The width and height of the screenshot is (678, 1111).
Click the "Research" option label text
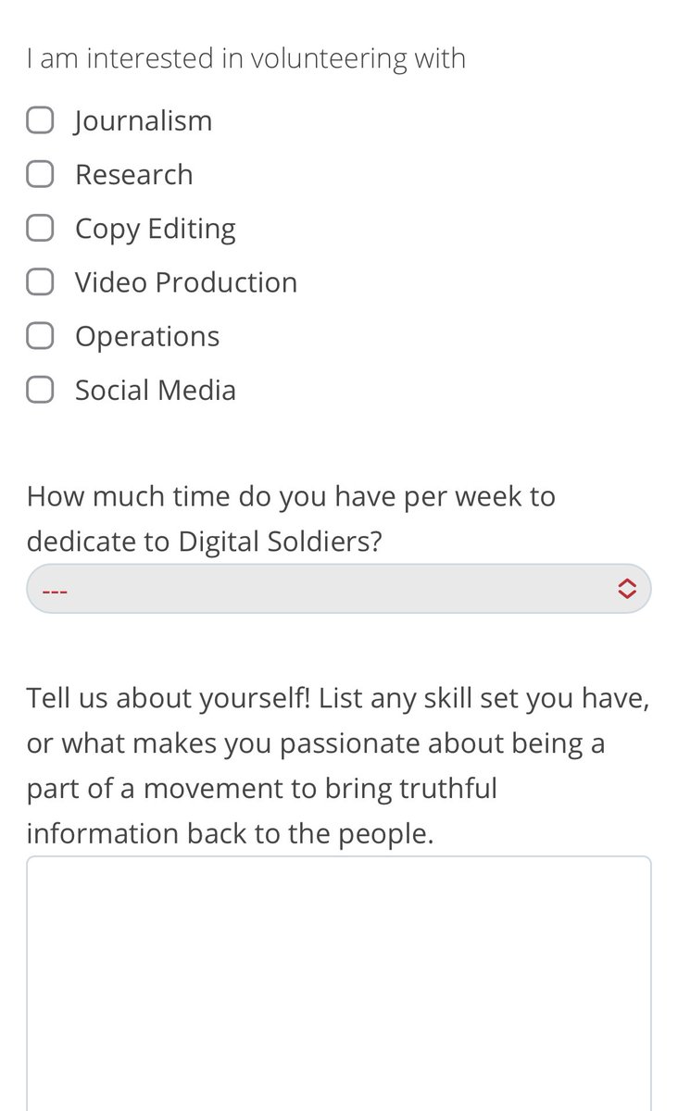click(134, 175)
